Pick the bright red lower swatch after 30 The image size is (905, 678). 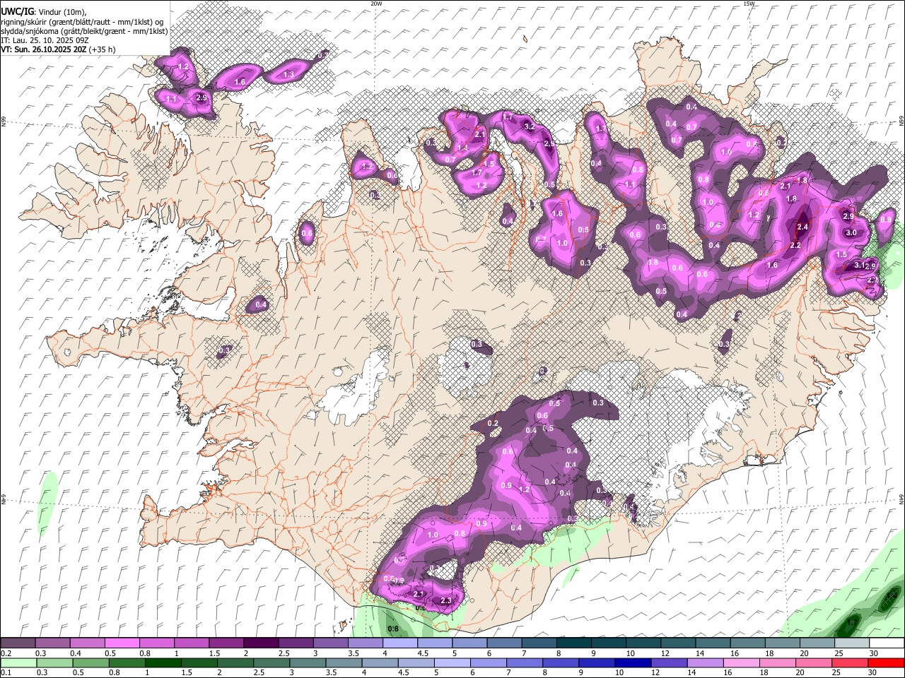coord(887,663)
